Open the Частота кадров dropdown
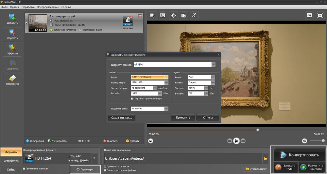Viewport: 327px width, 174px height. pyautogui.click(x=155, y=88)
